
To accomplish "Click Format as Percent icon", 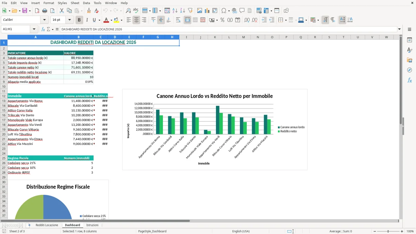I will point(222,20).
